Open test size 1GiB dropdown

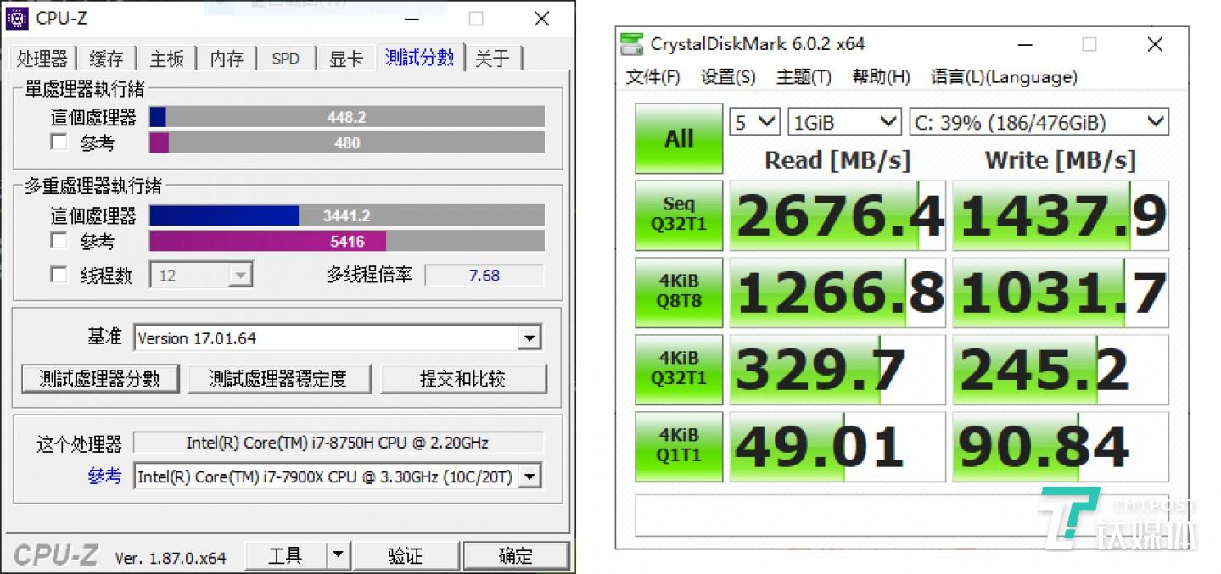coord(844,122)
